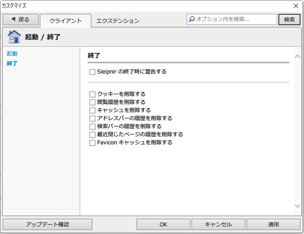Check 検索バーの履歴を削除する option

[x=92, y=126]
